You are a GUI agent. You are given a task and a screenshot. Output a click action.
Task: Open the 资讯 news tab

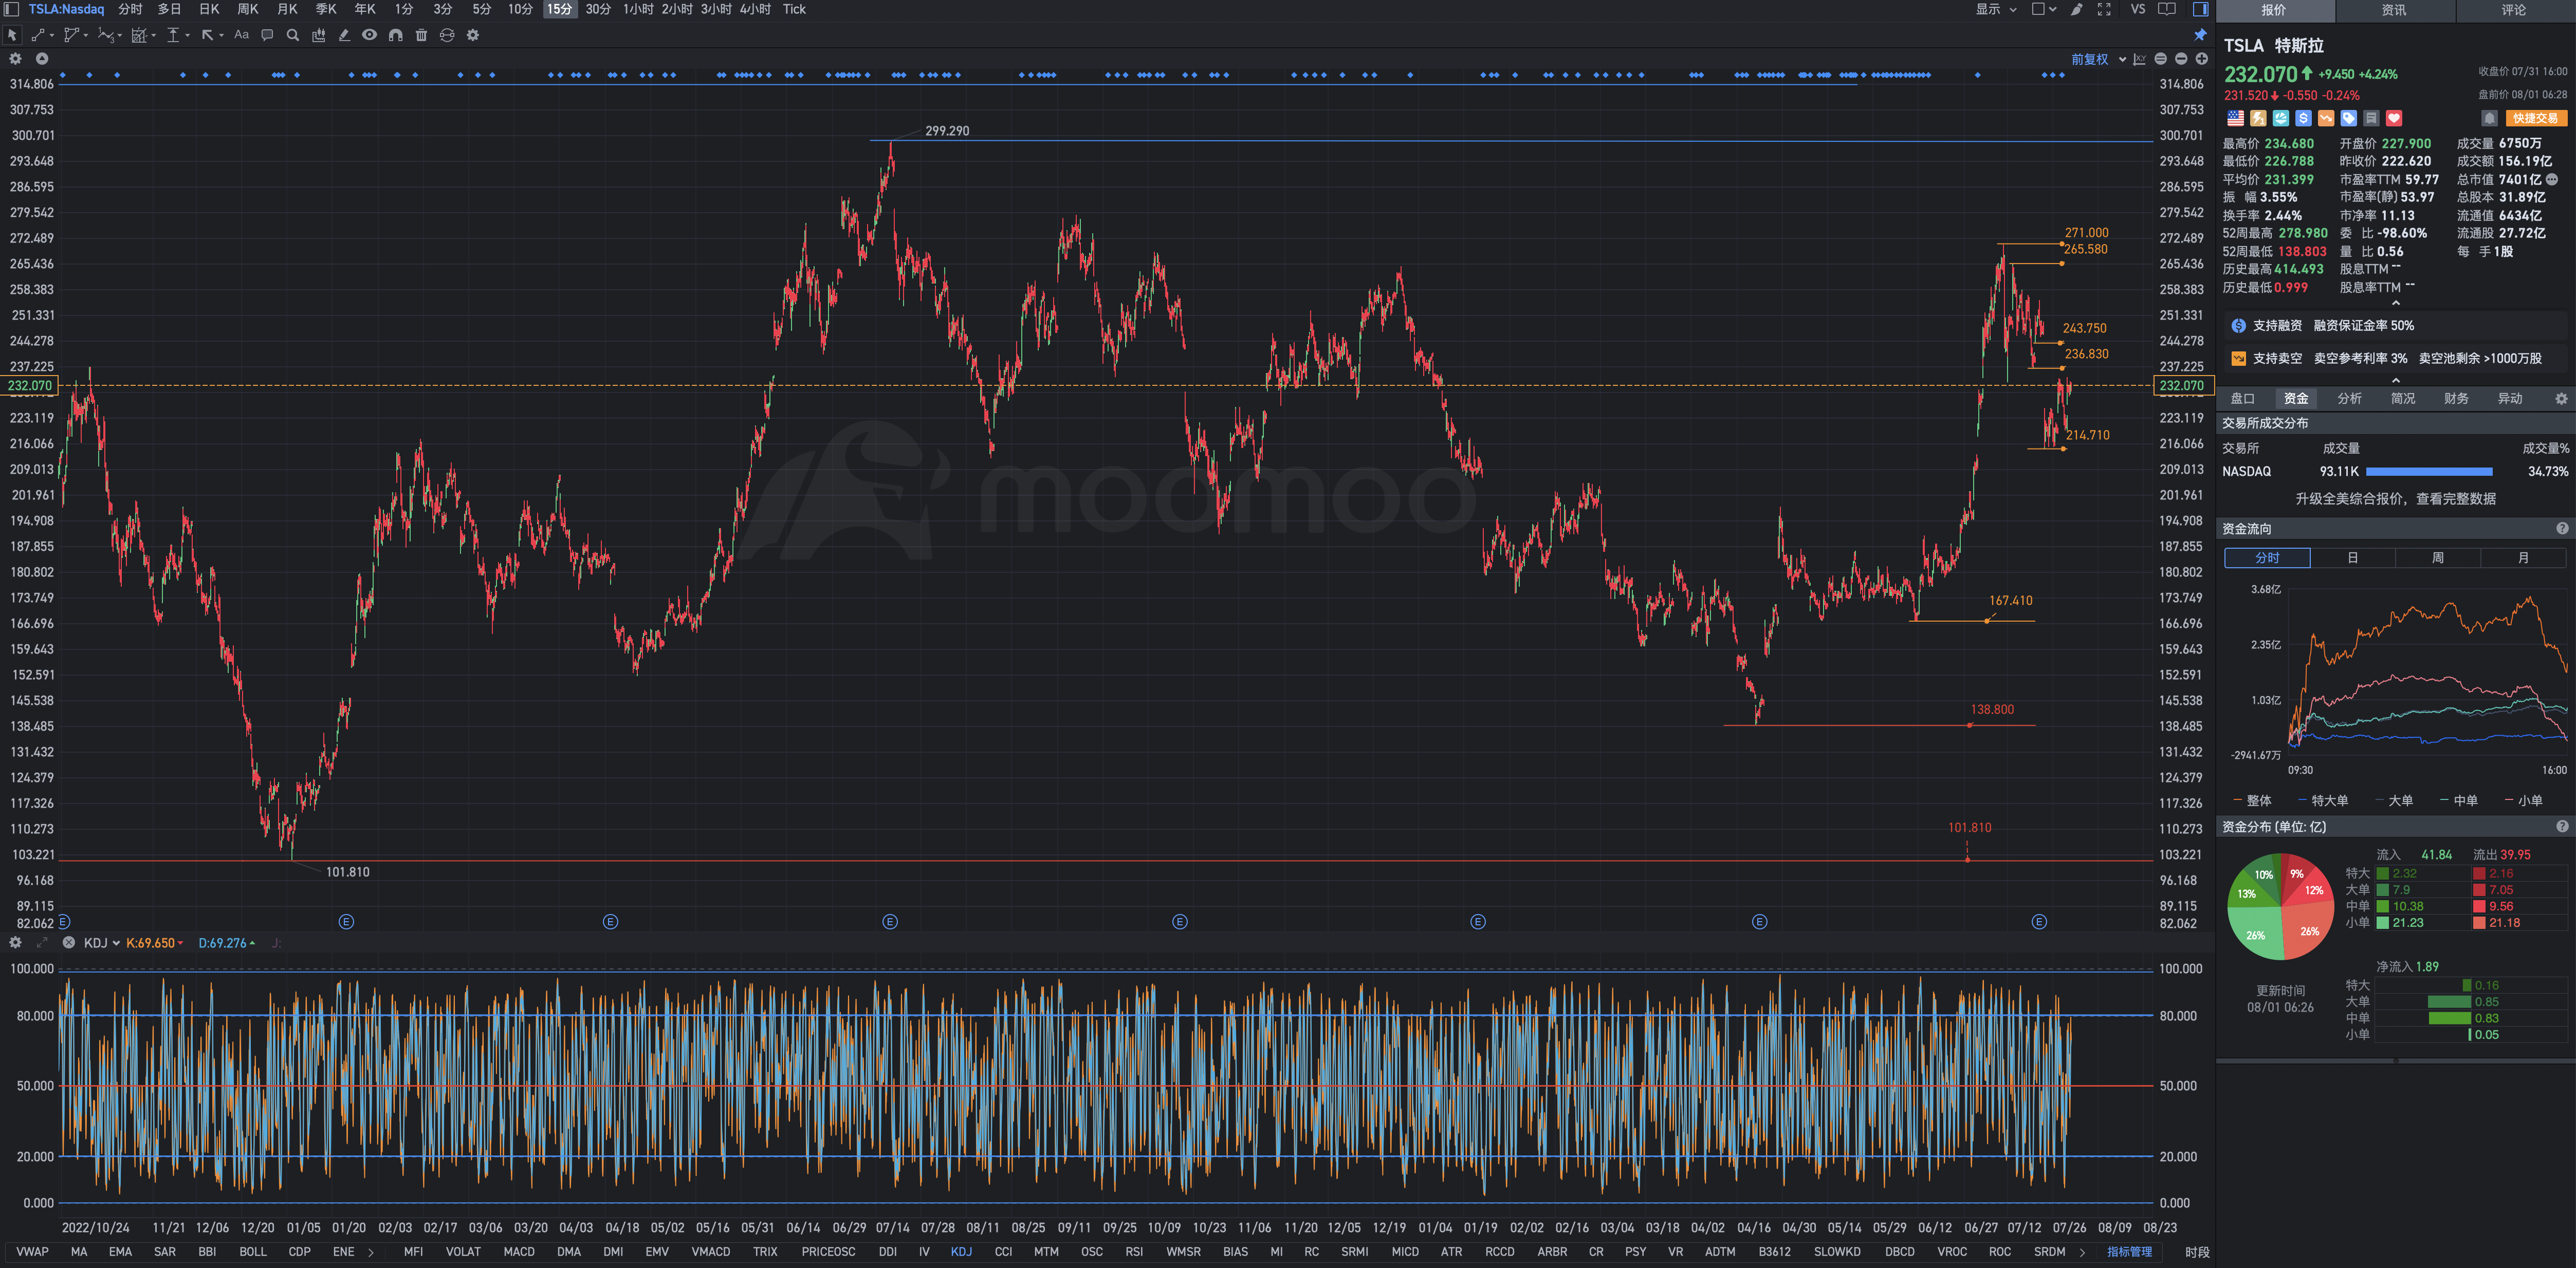pyautogui.click(x=2394, y=10)
